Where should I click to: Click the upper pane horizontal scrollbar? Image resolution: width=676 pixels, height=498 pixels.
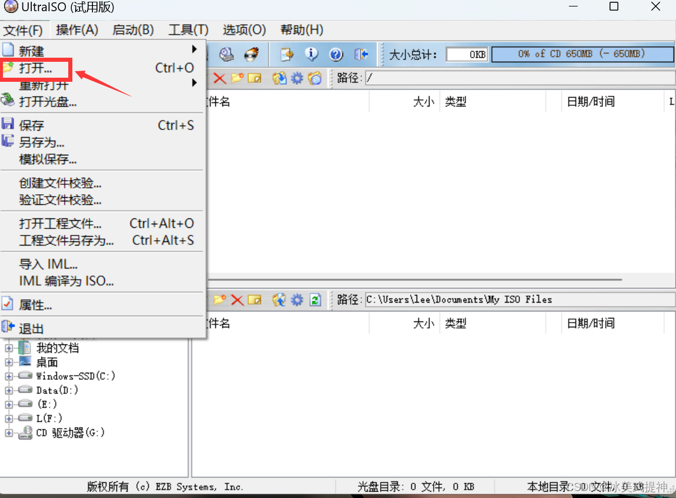pyautogui.click(x=414, y=280)
